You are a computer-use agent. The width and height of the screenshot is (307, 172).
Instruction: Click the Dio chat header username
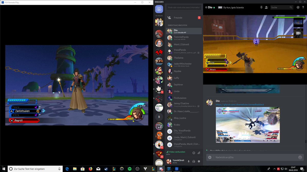coord(210,7)
